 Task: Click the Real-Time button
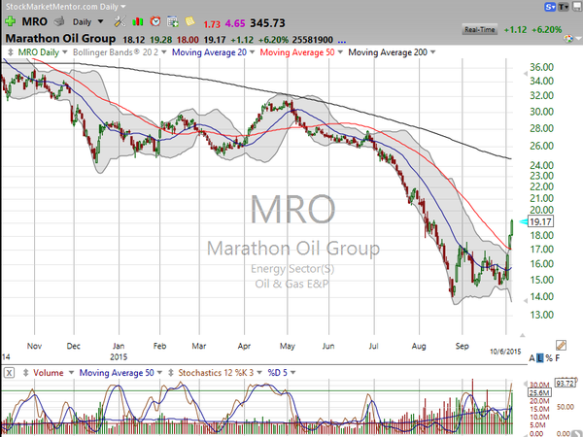480,30
